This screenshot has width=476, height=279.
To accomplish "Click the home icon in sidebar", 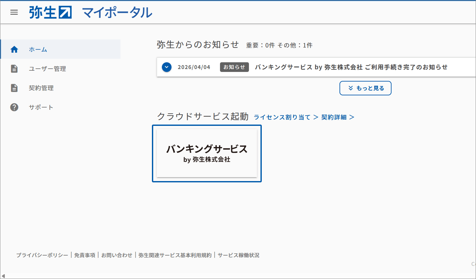I will coord(14,49).
